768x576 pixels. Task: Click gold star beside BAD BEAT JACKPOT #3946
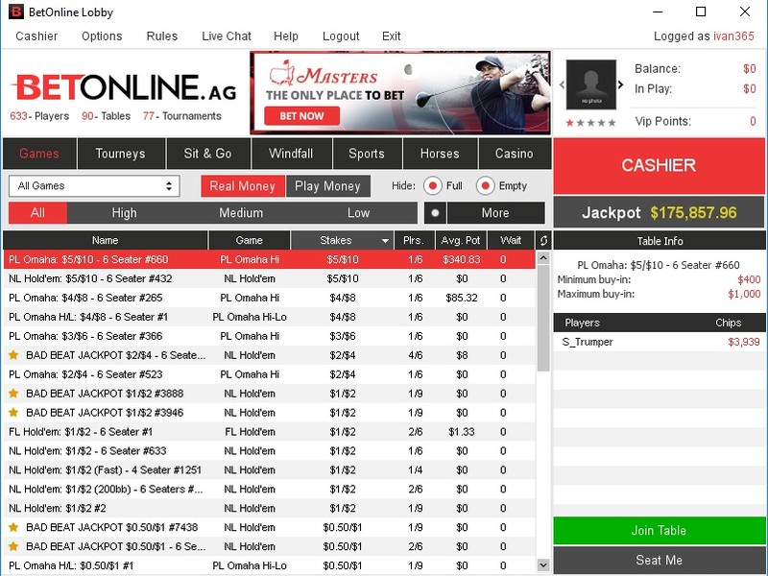click(x=13, y=413)
